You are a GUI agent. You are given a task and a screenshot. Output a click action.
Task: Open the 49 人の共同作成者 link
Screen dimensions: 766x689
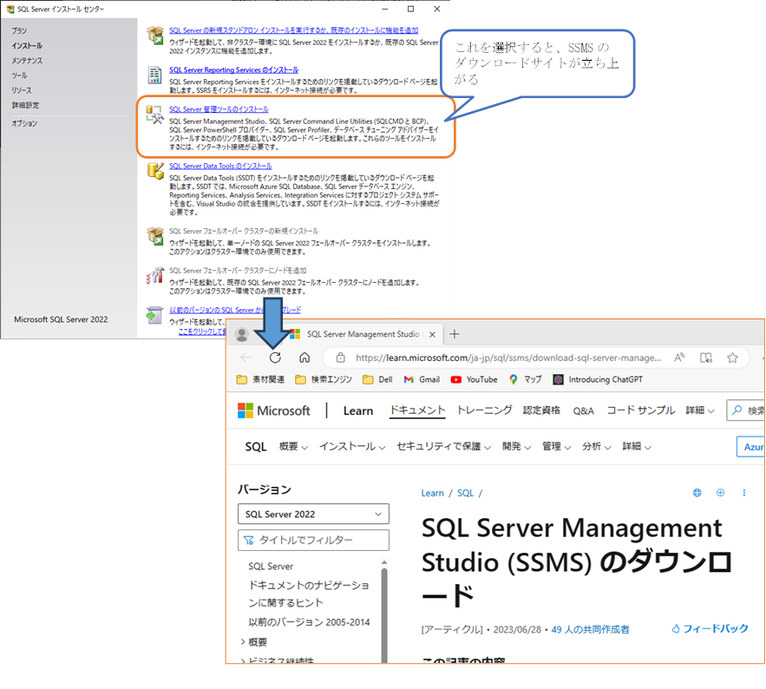point(590,629)
